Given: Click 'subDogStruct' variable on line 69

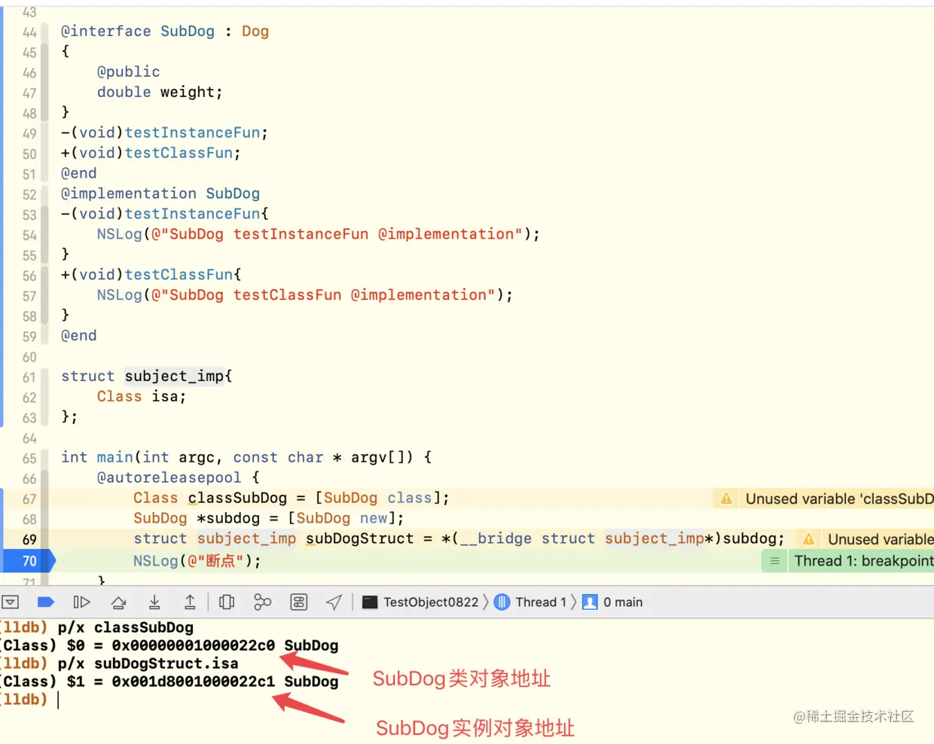Looking at the screenshot, I should pyautogui.click(x=359, y=538).
